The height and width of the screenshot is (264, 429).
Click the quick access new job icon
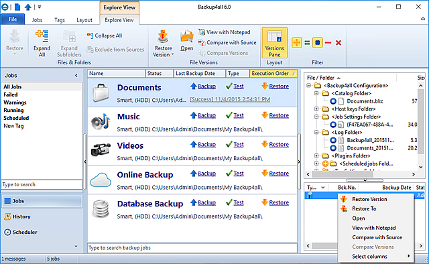coord(18,7)
